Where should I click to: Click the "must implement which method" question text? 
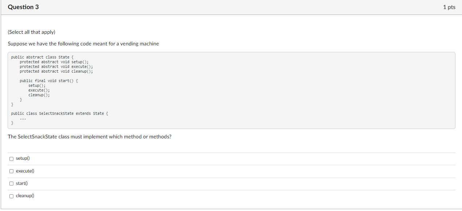(x=89, y=137)
